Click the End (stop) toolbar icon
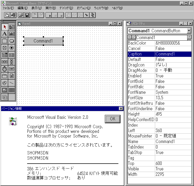Viewport: 194px width, 186px height. [x=61, y=15]
